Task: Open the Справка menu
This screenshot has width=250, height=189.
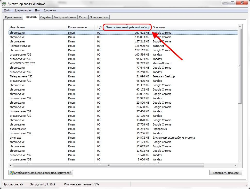Action: click(x=50, y=10)
